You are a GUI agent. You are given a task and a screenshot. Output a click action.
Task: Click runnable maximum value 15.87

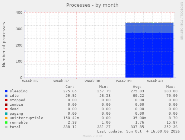point(172,122)
